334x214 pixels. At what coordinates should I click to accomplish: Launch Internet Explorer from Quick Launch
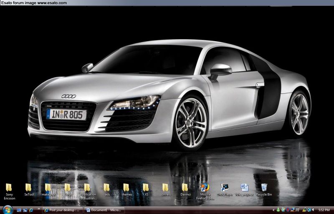31,210
